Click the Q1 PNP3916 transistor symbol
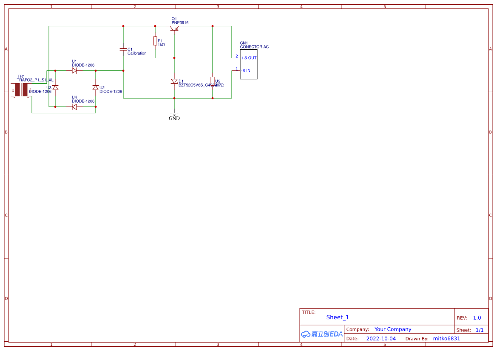 [x=174, y=28]
